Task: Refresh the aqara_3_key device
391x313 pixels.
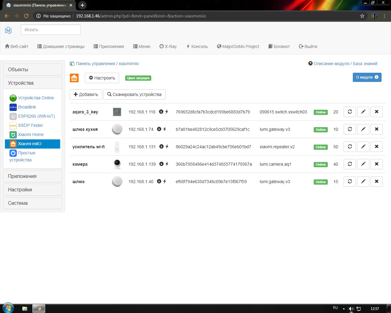Action: [350, 112]
